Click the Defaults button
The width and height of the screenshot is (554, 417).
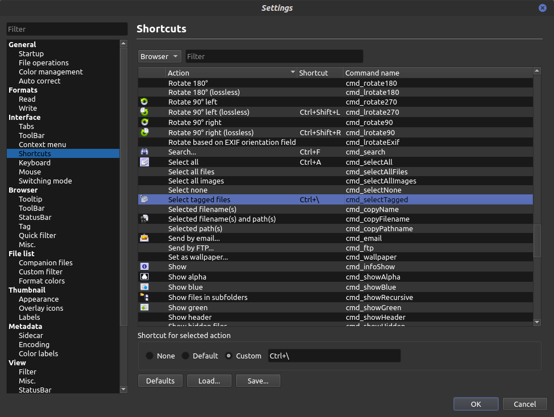pos(160,381)
